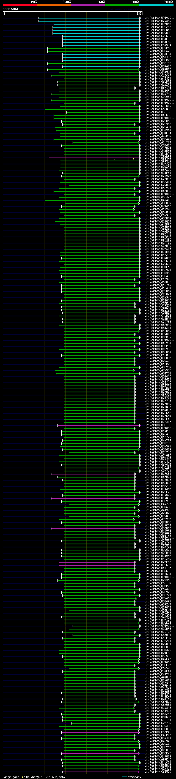This screenshot has height=779, width=176.
Task: Select the white BP064393 query bar
Action: pyautogui.click(x=73, y=12)
